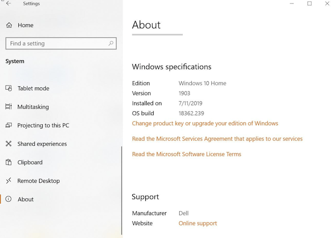Viewport: 331px width, 238px height.
Task: Maximize the Settings window
Action: click(x=309, y=3)
